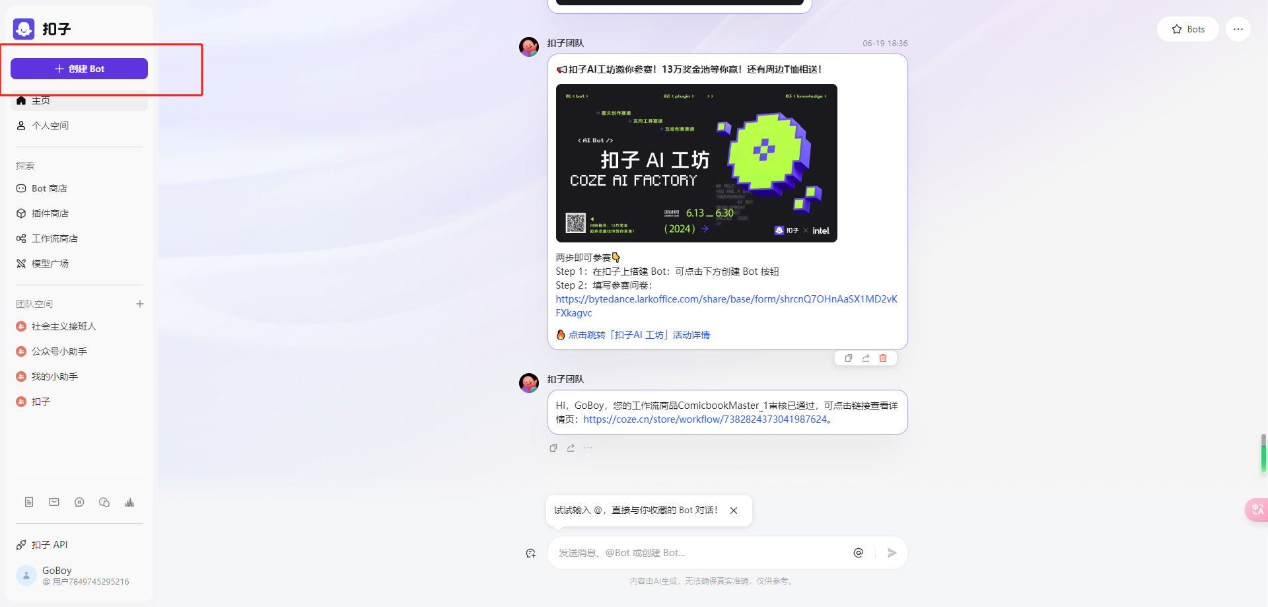The image size is (1268, 607).
Task: Copy the AI 工坊 message with the copy icon
Action: (x=849, y=358)
